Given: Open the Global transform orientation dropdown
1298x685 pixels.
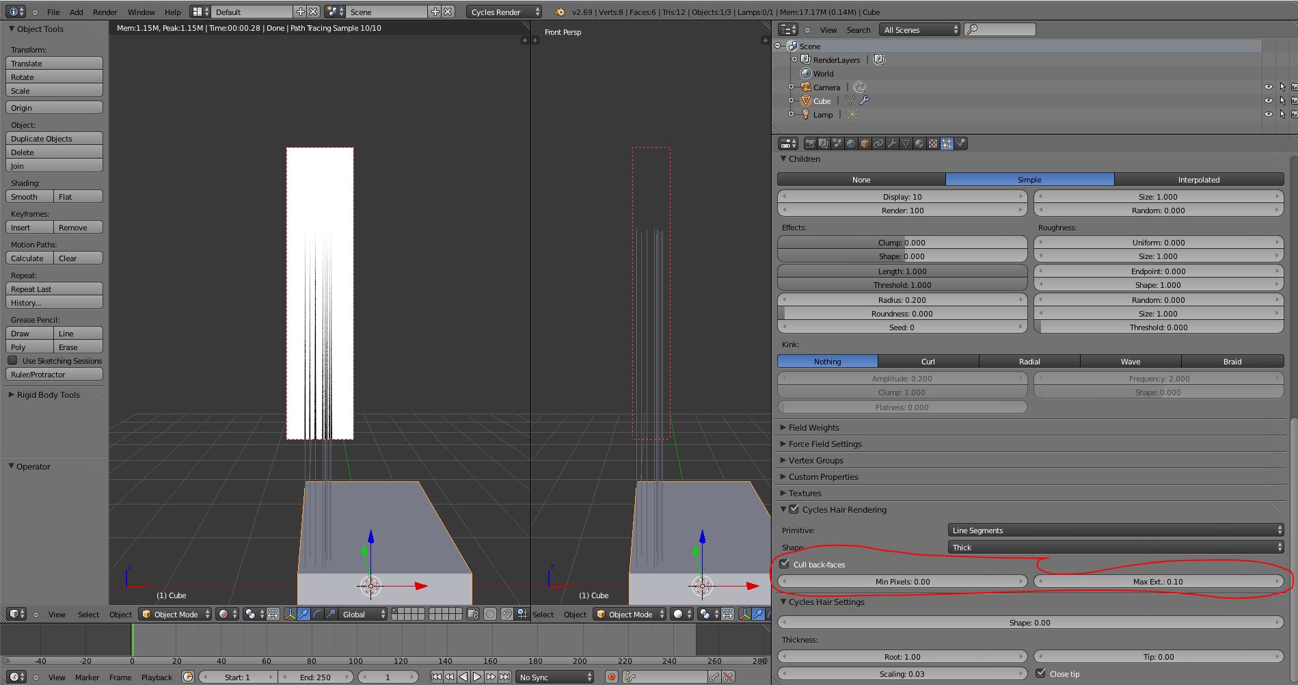Looking at the screenshot, I should [363, 614].
